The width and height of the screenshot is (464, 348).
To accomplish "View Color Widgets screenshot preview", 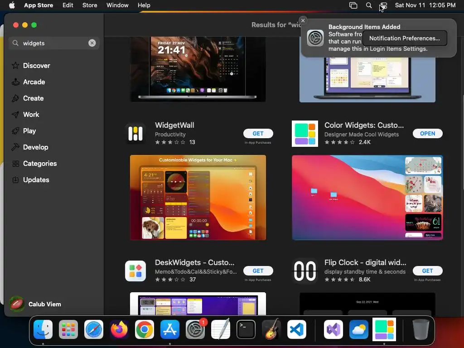I will [367, 198].
